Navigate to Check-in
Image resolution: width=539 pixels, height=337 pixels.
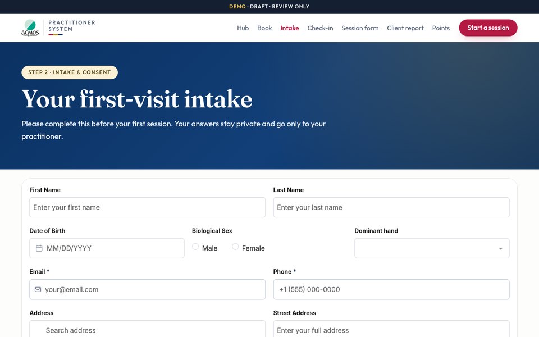(x=320, y=28)
